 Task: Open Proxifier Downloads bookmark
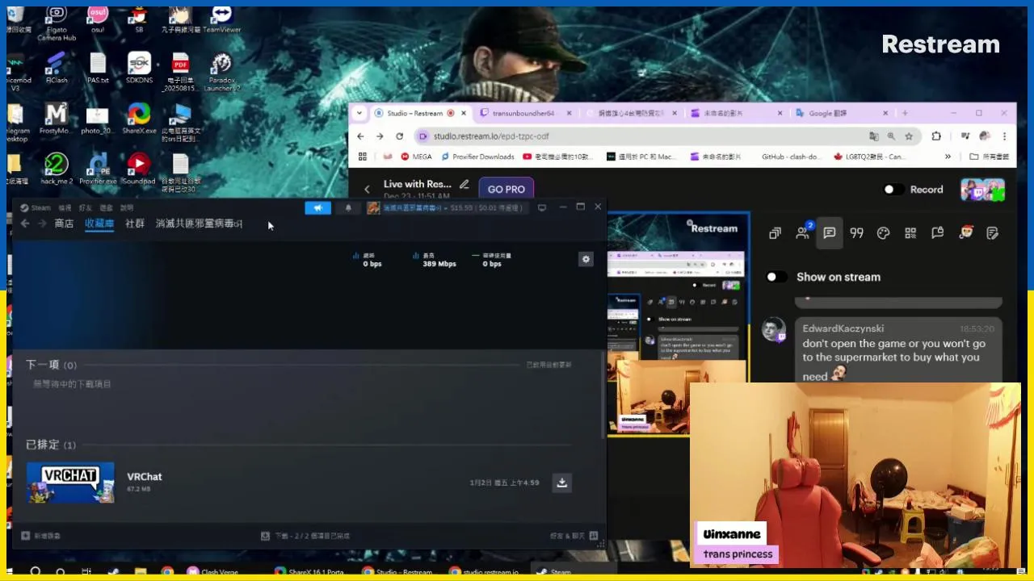pyautogui.click(x=477, y=157)
